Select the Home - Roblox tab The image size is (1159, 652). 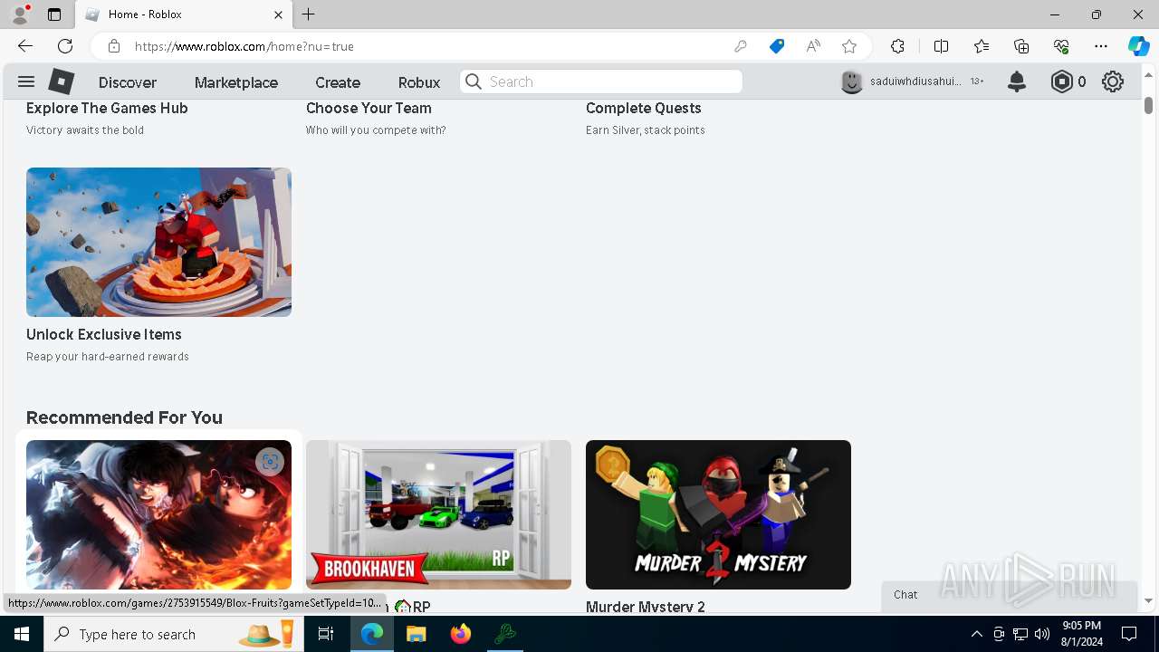pyautogui.click(x=184, y=14)
